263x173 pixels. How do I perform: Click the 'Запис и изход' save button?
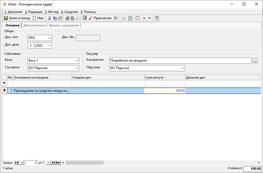pos(17,18)
